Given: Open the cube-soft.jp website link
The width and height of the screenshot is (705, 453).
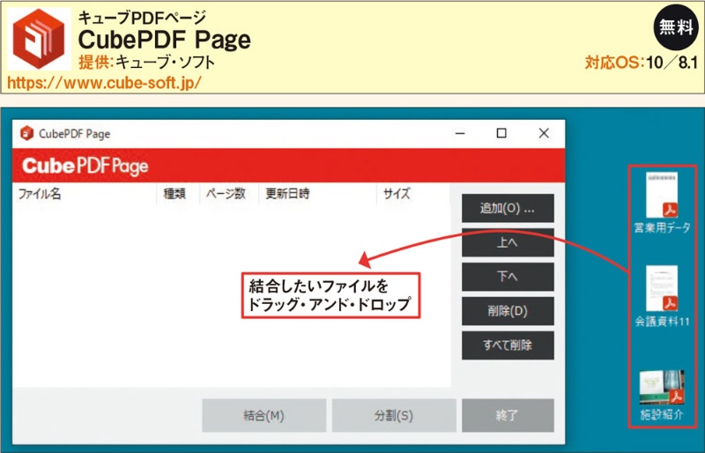Looking at the screenshot, I should tap(104, 83).
